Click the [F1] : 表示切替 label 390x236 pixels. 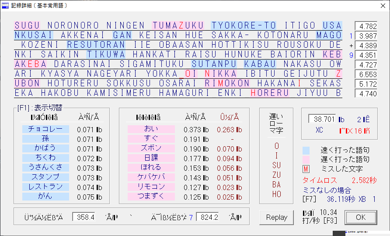(40, 108)
